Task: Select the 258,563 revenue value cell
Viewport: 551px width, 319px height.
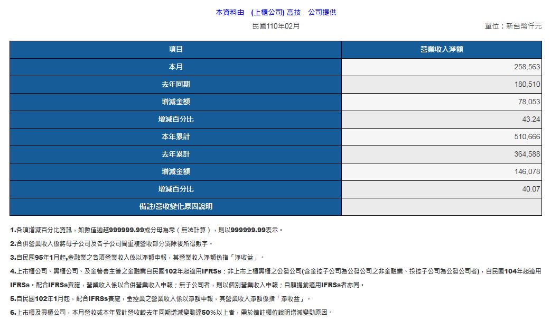Action: (x=527, y=67)
